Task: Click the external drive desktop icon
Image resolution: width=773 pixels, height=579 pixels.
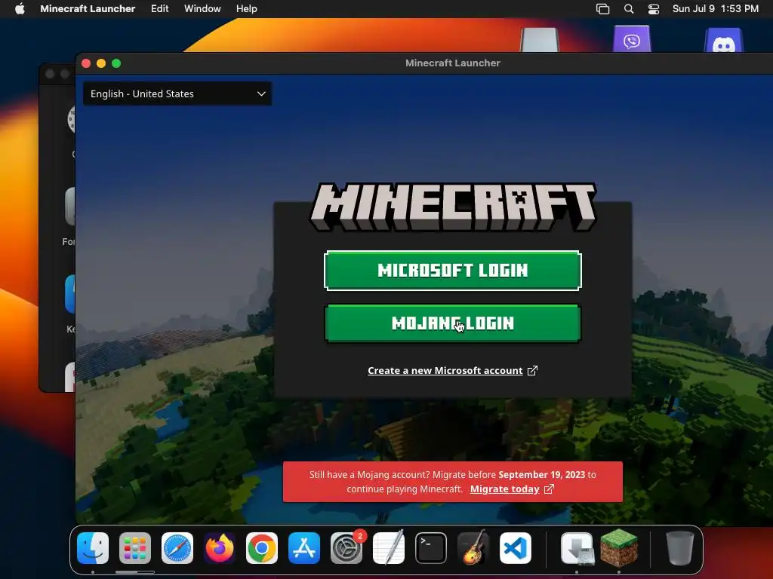Action: 540,40
